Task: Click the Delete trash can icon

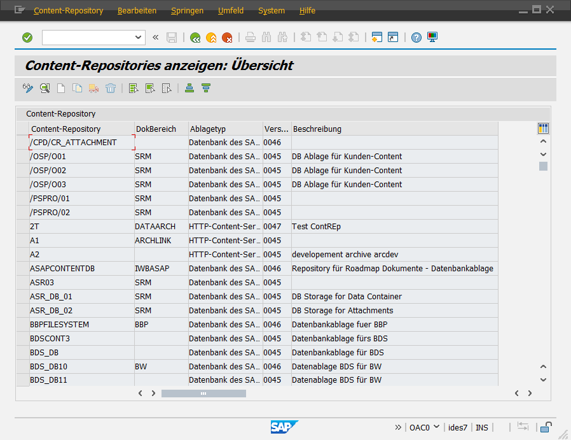Action: [111, 89]
